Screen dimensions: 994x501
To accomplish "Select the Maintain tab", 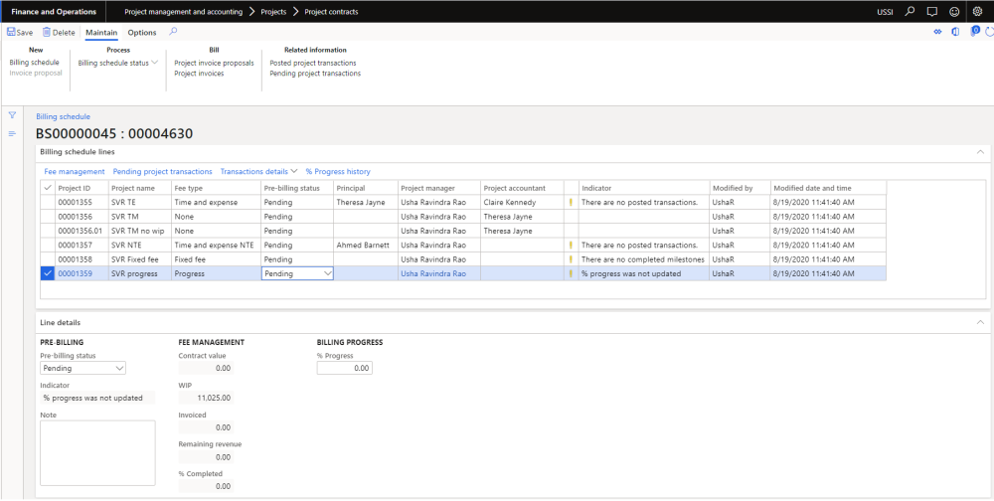I will coord(101,33).
